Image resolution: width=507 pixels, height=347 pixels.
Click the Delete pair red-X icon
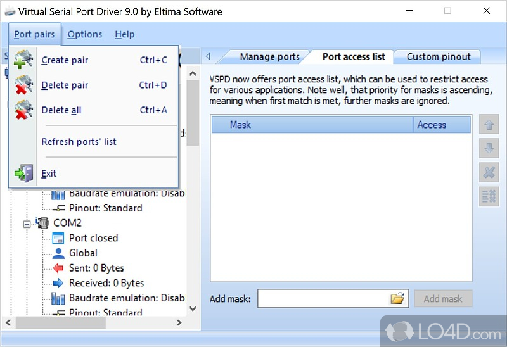pyautogui.click(x=23, y=85)
